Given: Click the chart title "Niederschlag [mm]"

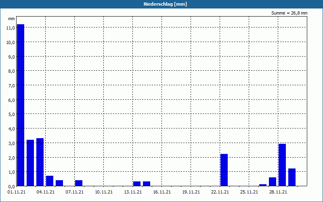Looking at the screenshot, I should pos(165,4).
